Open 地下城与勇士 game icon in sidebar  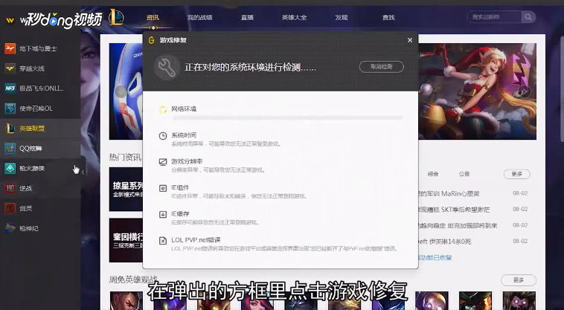click(x=10, y=48)
